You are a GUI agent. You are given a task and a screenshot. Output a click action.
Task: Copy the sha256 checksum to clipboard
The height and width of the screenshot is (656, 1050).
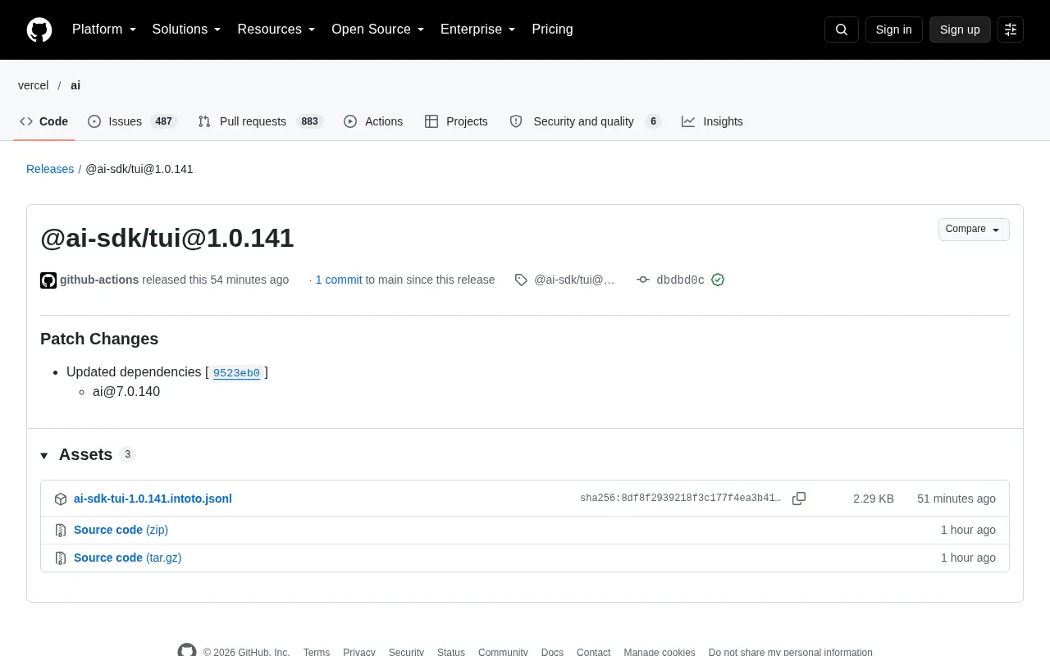click(x=799, y=499)
